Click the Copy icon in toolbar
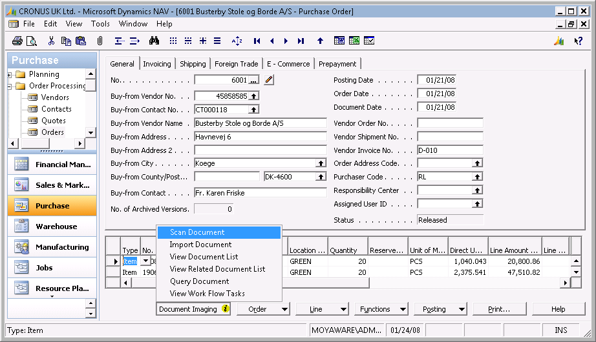 66,41
